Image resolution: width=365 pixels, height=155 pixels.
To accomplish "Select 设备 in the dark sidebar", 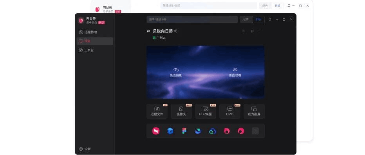I will click(x=95, y=41).
